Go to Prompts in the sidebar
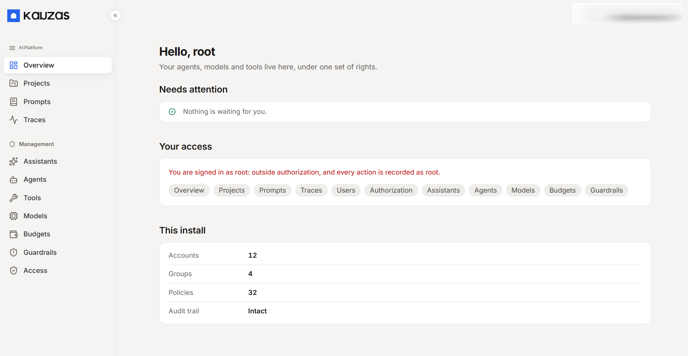 point(58,102)
